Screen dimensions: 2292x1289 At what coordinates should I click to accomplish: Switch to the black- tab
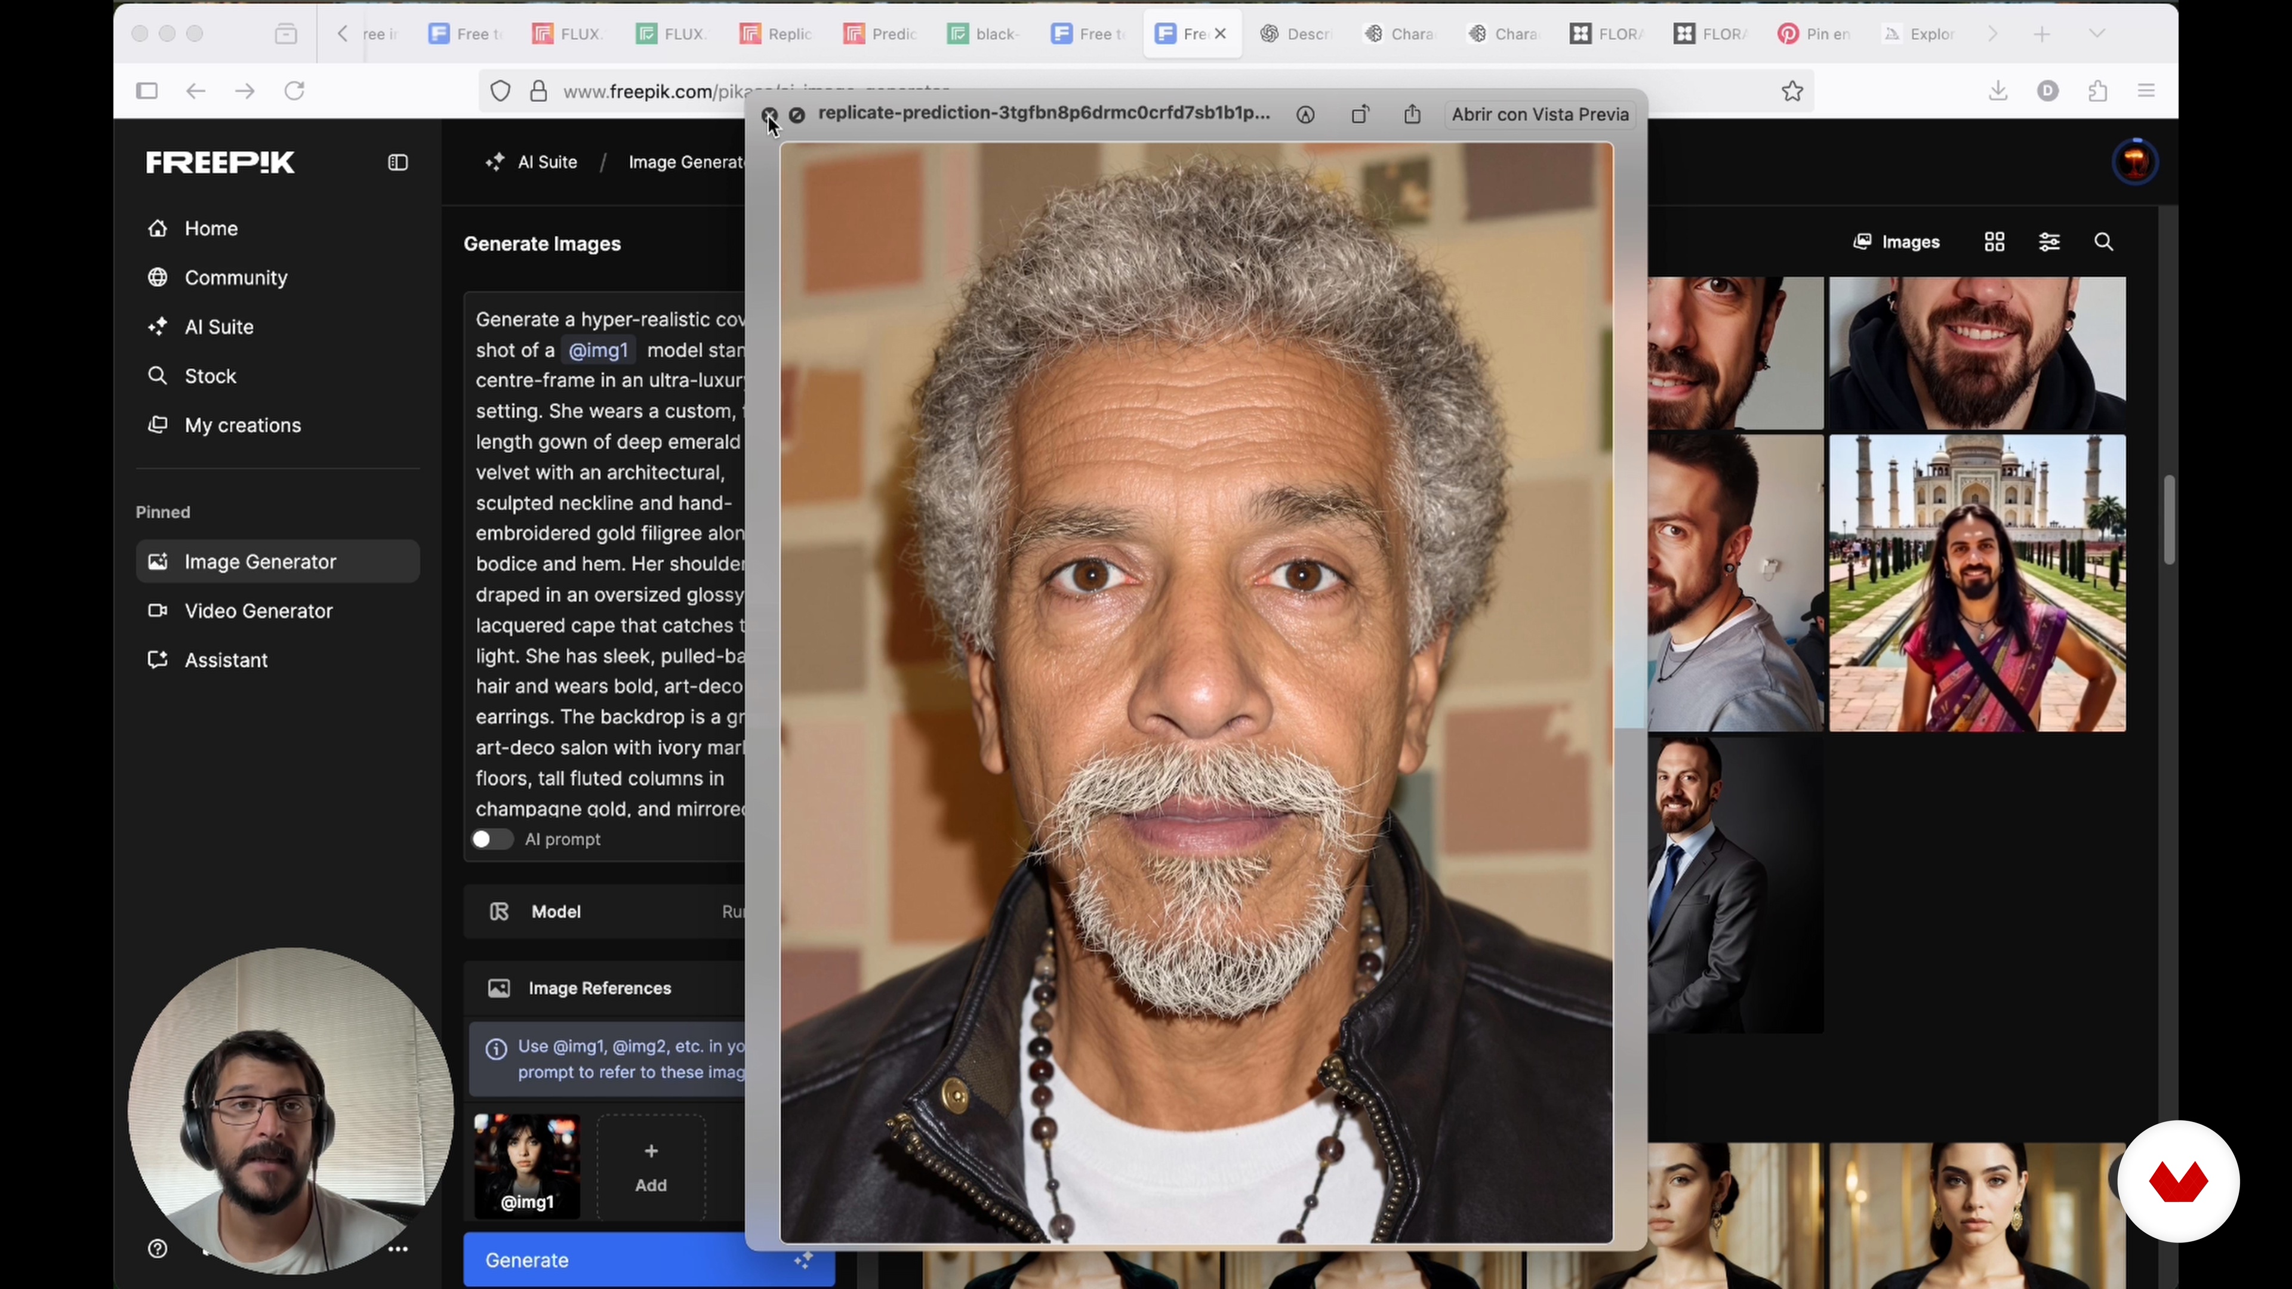click(983, 34)
